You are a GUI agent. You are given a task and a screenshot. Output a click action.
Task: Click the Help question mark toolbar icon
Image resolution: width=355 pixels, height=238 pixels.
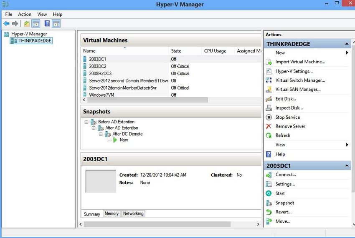point(47,23)
